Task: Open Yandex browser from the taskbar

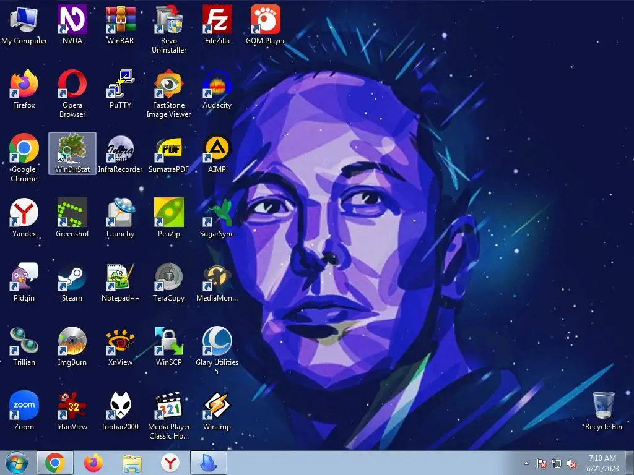Action: [170, 463]
